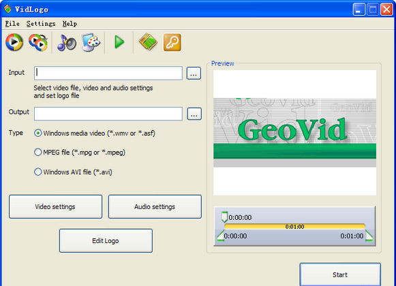Click the Edit Logo button
This screenshot has width=396, height=286.
[106, 241]
